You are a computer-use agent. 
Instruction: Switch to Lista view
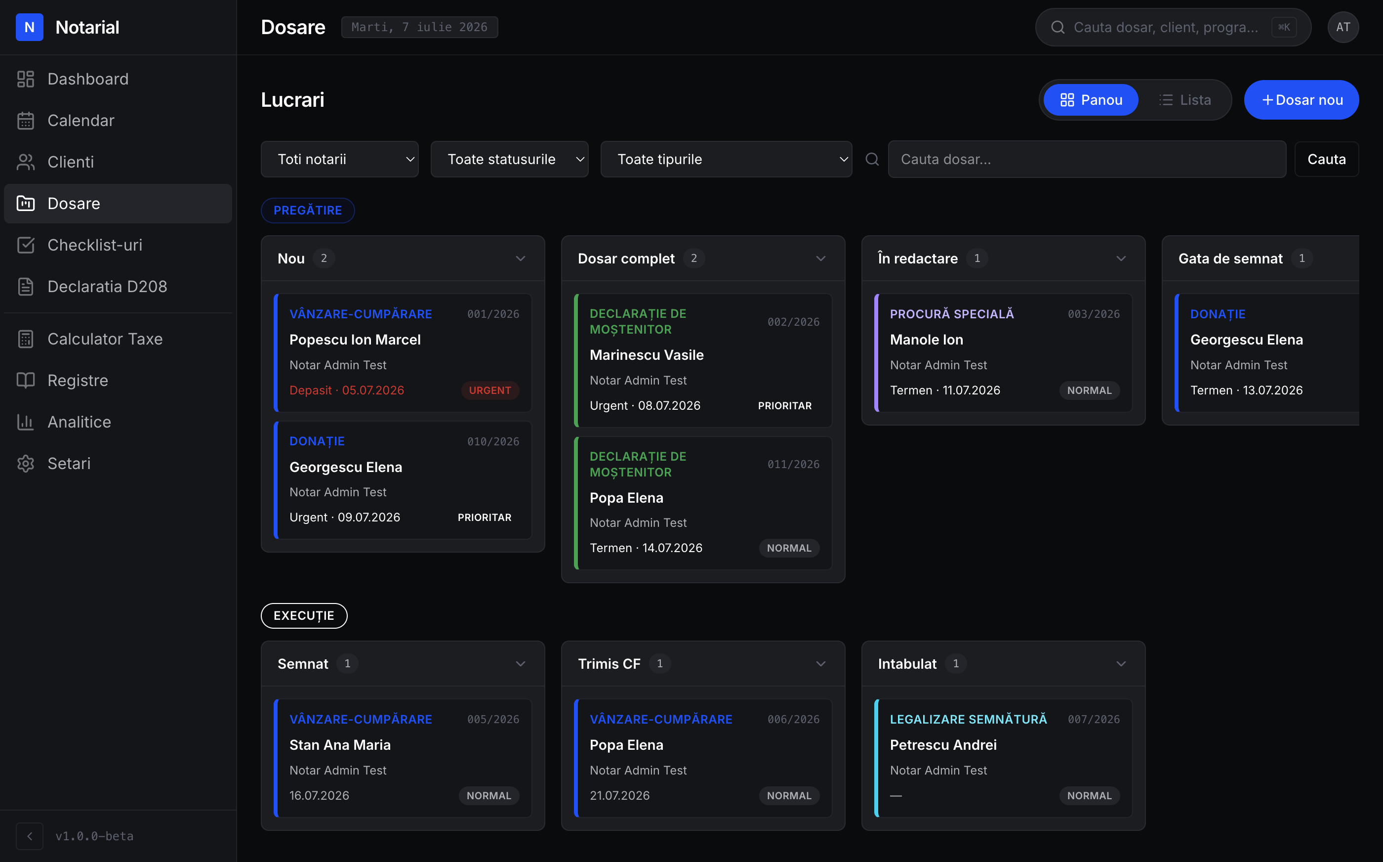coord(1185,100)
